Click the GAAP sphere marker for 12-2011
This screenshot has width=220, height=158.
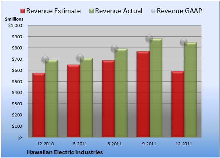click(x=184, y=42)
